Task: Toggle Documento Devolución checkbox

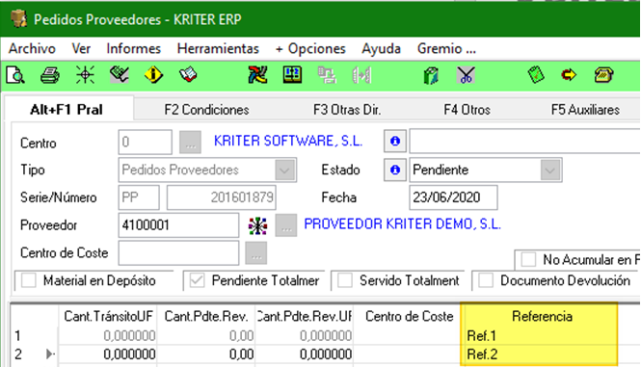Action: point(486,280)
